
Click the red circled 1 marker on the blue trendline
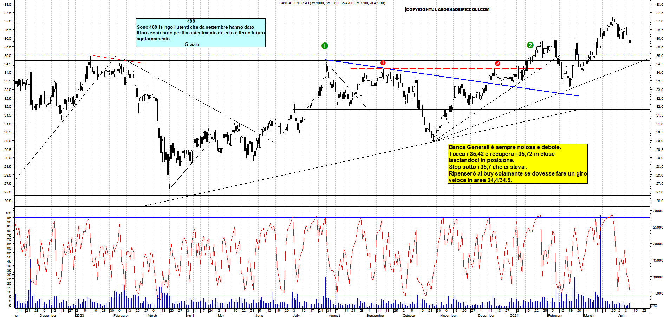tap(383, 63)
